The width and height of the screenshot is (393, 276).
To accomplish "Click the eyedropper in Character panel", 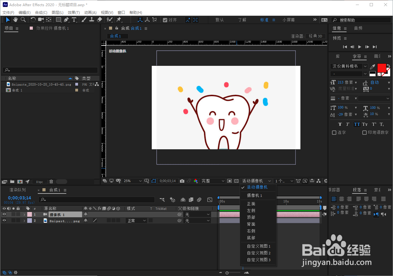I will [373, 66].
